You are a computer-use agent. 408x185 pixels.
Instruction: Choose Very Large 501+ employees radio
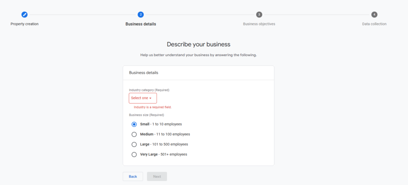[134, 154]
